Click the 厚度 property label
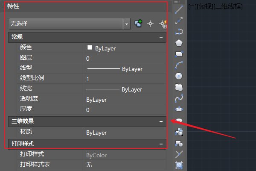This screenshot has width=256, height=171. click(x=26, y=109)
